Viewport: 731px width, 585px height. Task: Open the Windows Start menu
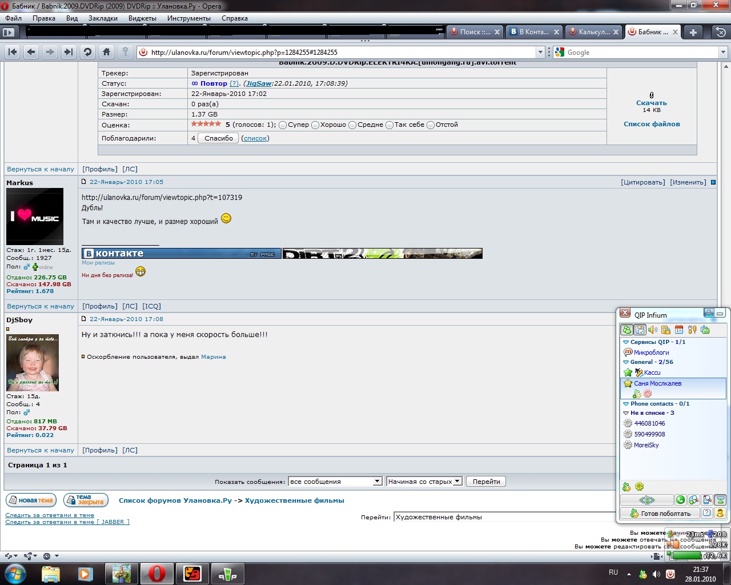pyautogui.click(x=15, y=573)
